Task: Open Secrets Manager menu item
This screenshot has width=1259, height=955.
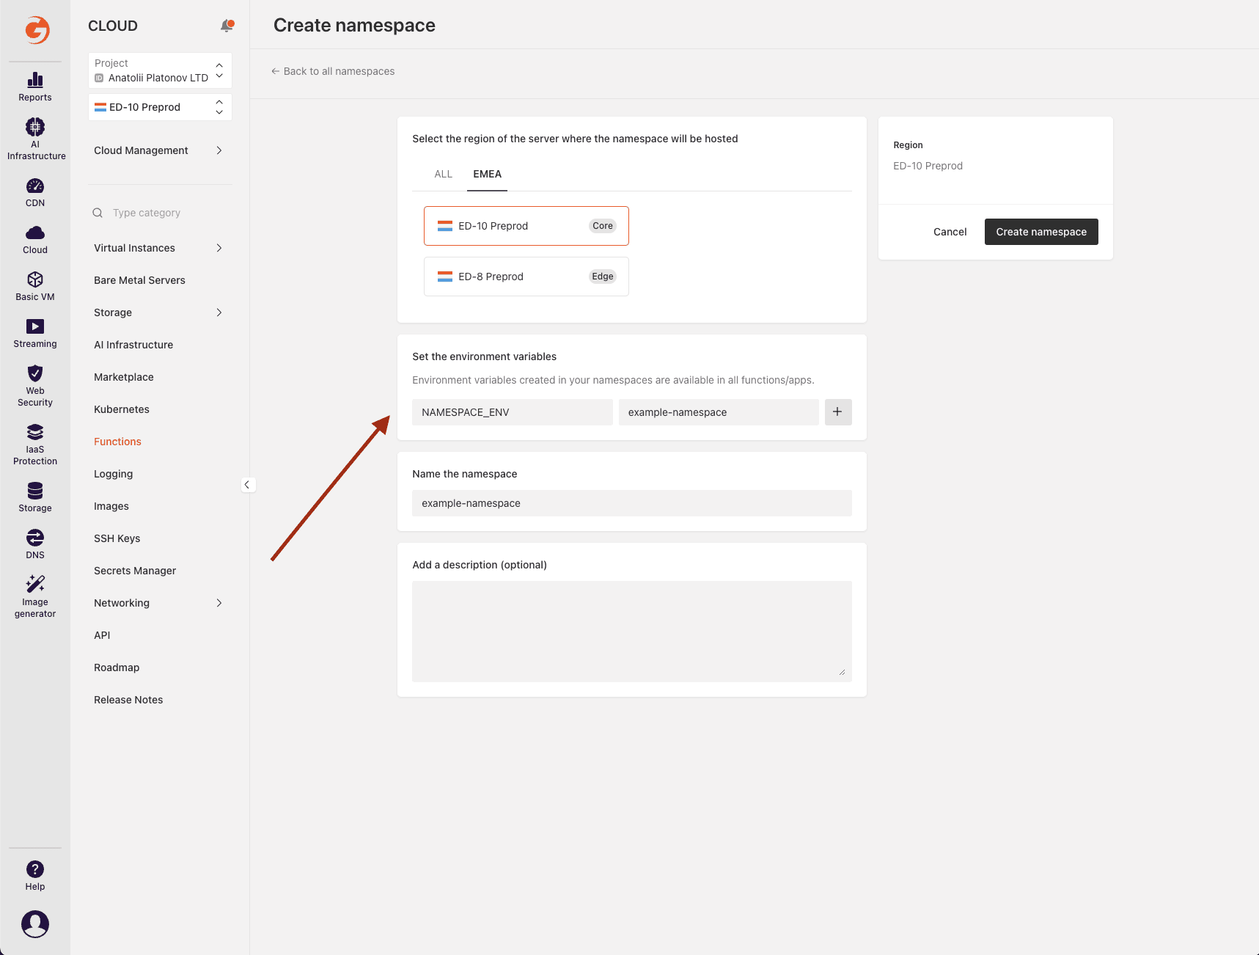Action: [x=135, y=571]
